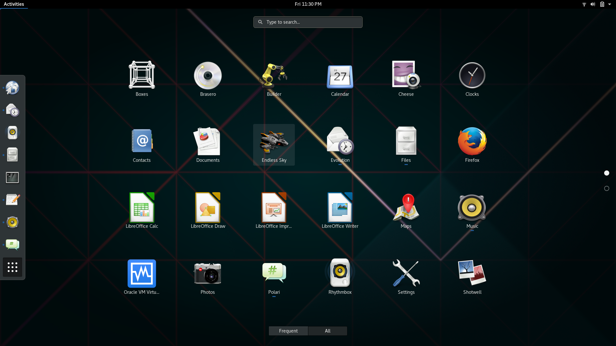Go to second app page indicator

607,188
